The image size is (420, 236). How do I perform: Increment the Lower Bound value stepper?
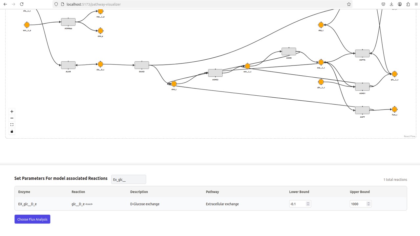click(x=308, y=202)
